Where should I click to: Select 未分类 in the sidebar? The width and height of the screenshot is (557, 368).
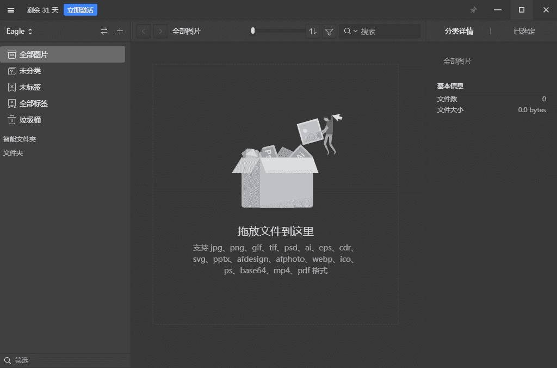coord(30,71)
